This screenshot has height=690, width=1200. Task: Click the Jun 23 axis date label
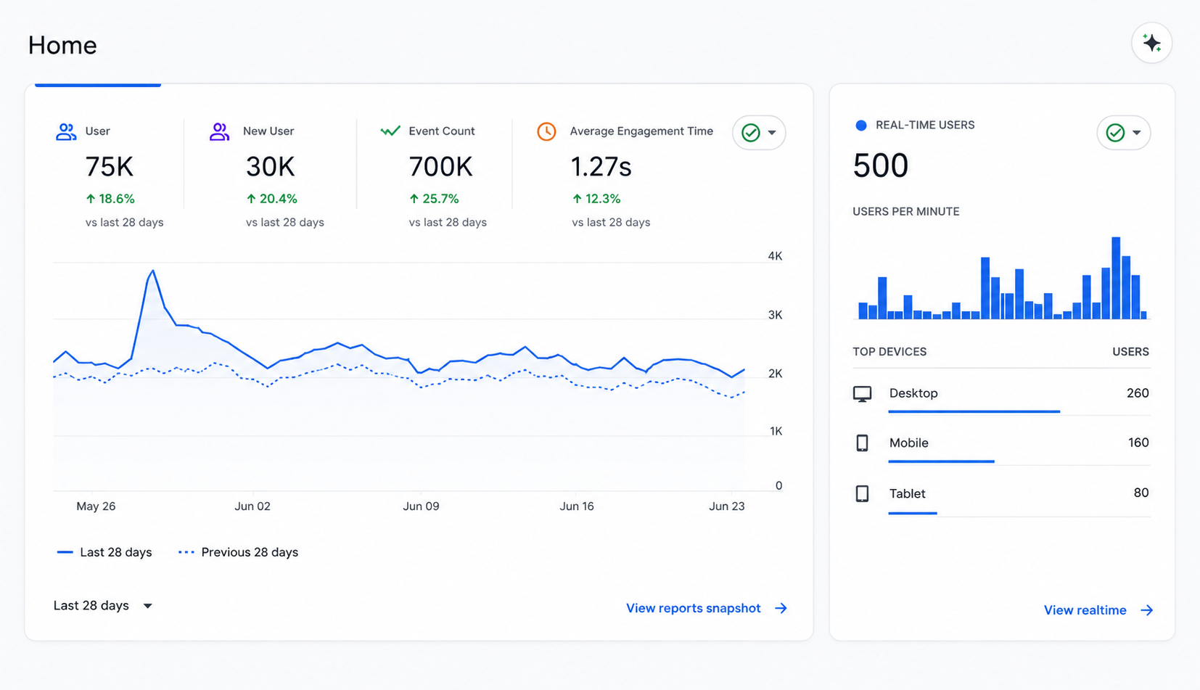click(727, 506)
